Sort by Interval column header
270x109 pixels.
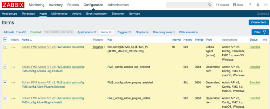(176, 40)
